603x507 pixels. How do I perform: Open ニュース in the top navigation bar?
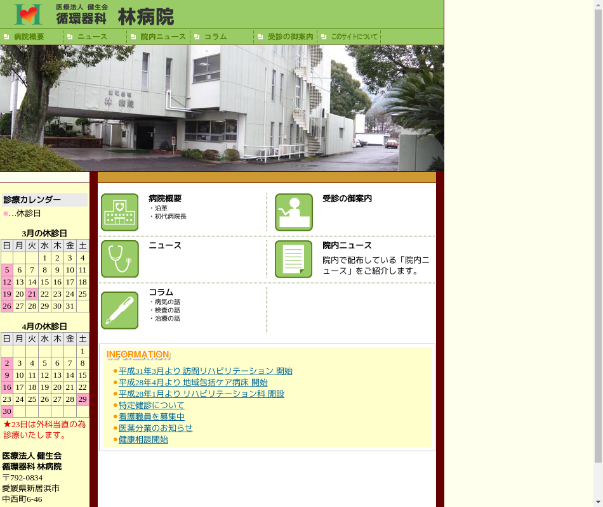pyautogui.click(x=92, y=37)
